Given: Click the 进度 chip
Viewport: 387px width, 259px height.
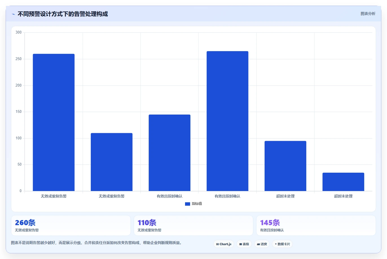Looking at the screenshot, I should (262, 244).
